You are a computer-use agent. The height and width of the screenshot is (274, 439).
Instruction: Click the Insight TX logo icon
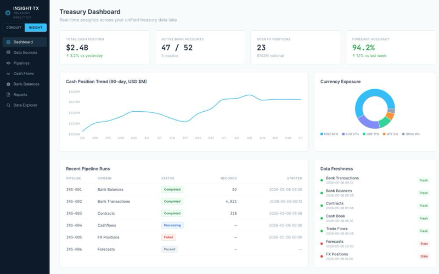[x=8, y=13]
